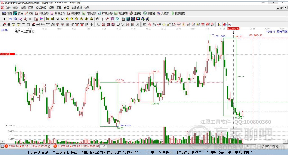Select the protractor angle tool

pyautogui.click(x=53, y=25)
